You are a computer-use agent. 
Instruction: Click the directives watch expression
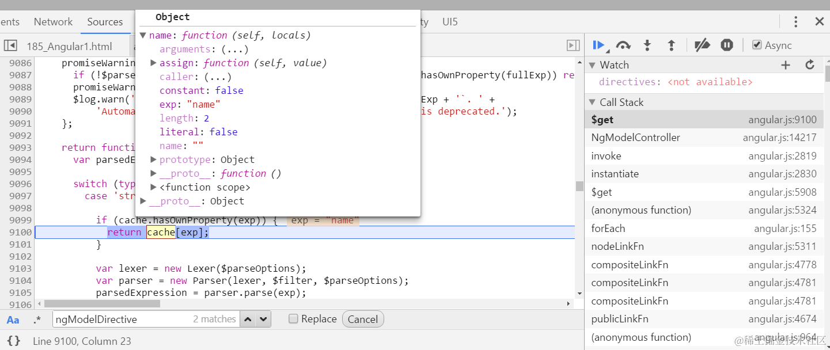676,82
